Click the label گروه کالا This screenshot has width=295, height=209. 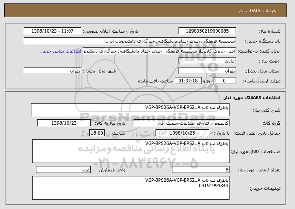271,123
